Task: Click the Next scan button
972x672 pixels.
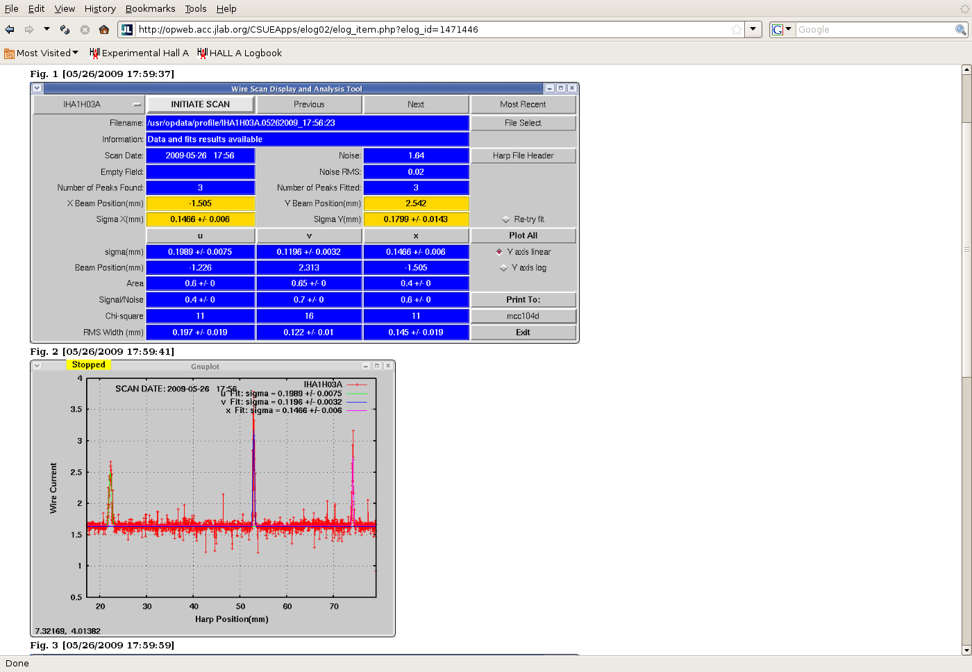Action: 416,104
